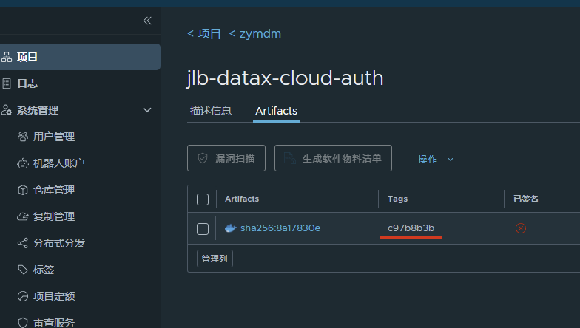Go back to the zymdm project breadcrumb
Image resolution: width=580 pixels, height=328 pixels.
[x=255, y=33]
